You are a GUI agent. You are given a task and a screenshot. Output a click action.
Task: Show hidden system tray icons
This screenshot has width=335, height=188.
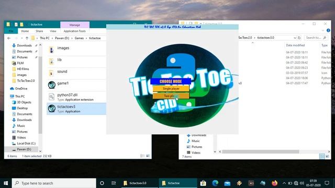click(284, 183)
